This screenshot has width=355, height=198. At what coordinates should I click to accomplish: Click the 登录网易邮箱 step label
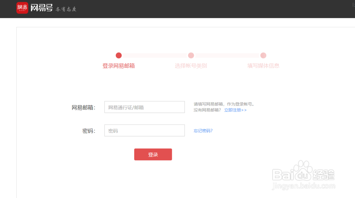coord(119,66)
